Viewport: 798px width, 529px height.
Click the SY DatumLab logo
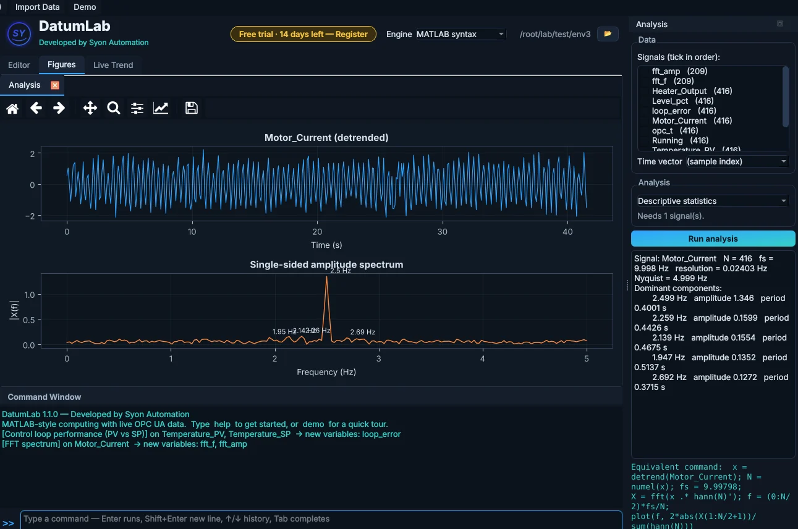(19, 33)
